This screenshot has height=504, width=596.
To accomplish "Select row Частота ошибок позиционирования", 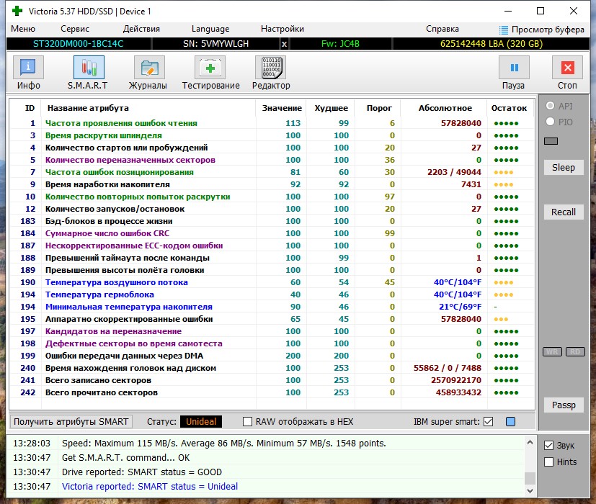I will coord(272,172).
